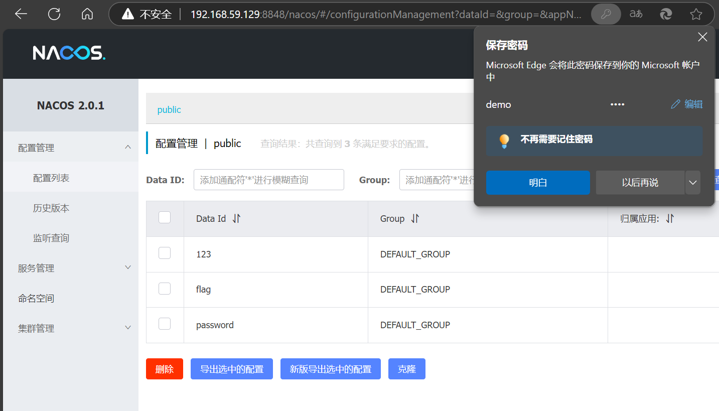This screenshot has height=411, width=719.
Task: Open dropdown arrow beside 以后再说
Action: click(693, 183)
